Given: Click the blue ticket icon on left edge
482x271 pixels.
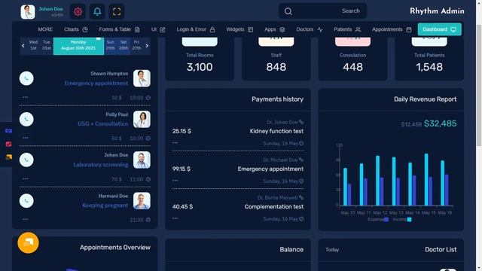Looking at the screenshot, I should click(x=8, y=131).
